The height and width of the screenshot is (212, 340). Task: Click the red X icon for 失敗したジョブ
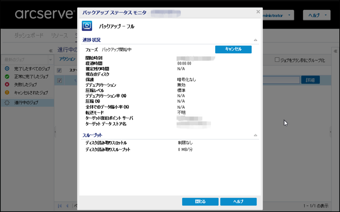point(7,84)
